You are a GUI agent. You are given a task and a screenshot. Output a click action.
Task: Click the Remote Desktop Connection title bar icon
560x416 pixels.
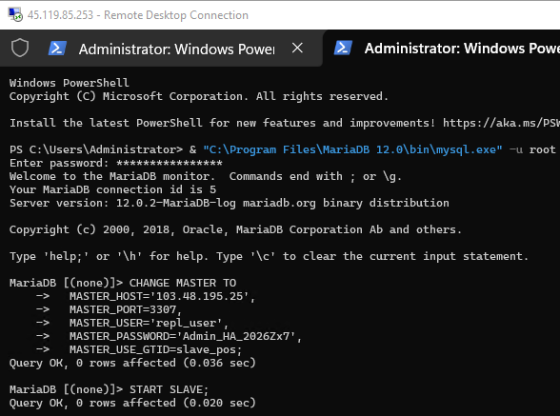coord(15,14)
